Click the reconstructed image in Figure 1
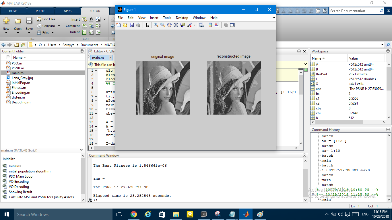This screenshot has height=220, width=392. point(234,88)
